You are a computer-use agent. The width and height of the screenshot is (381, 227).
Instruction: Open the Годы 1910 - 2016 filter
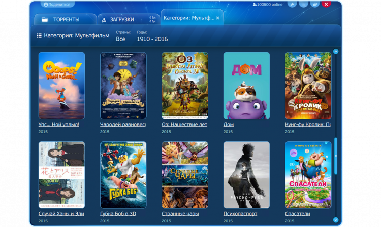coord(152,36)
